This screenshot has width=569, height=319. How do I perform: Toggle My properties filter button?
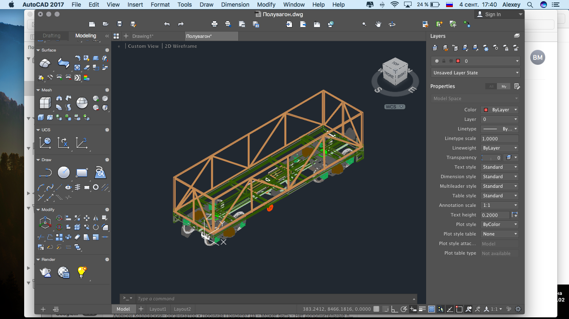coord(504,86)
